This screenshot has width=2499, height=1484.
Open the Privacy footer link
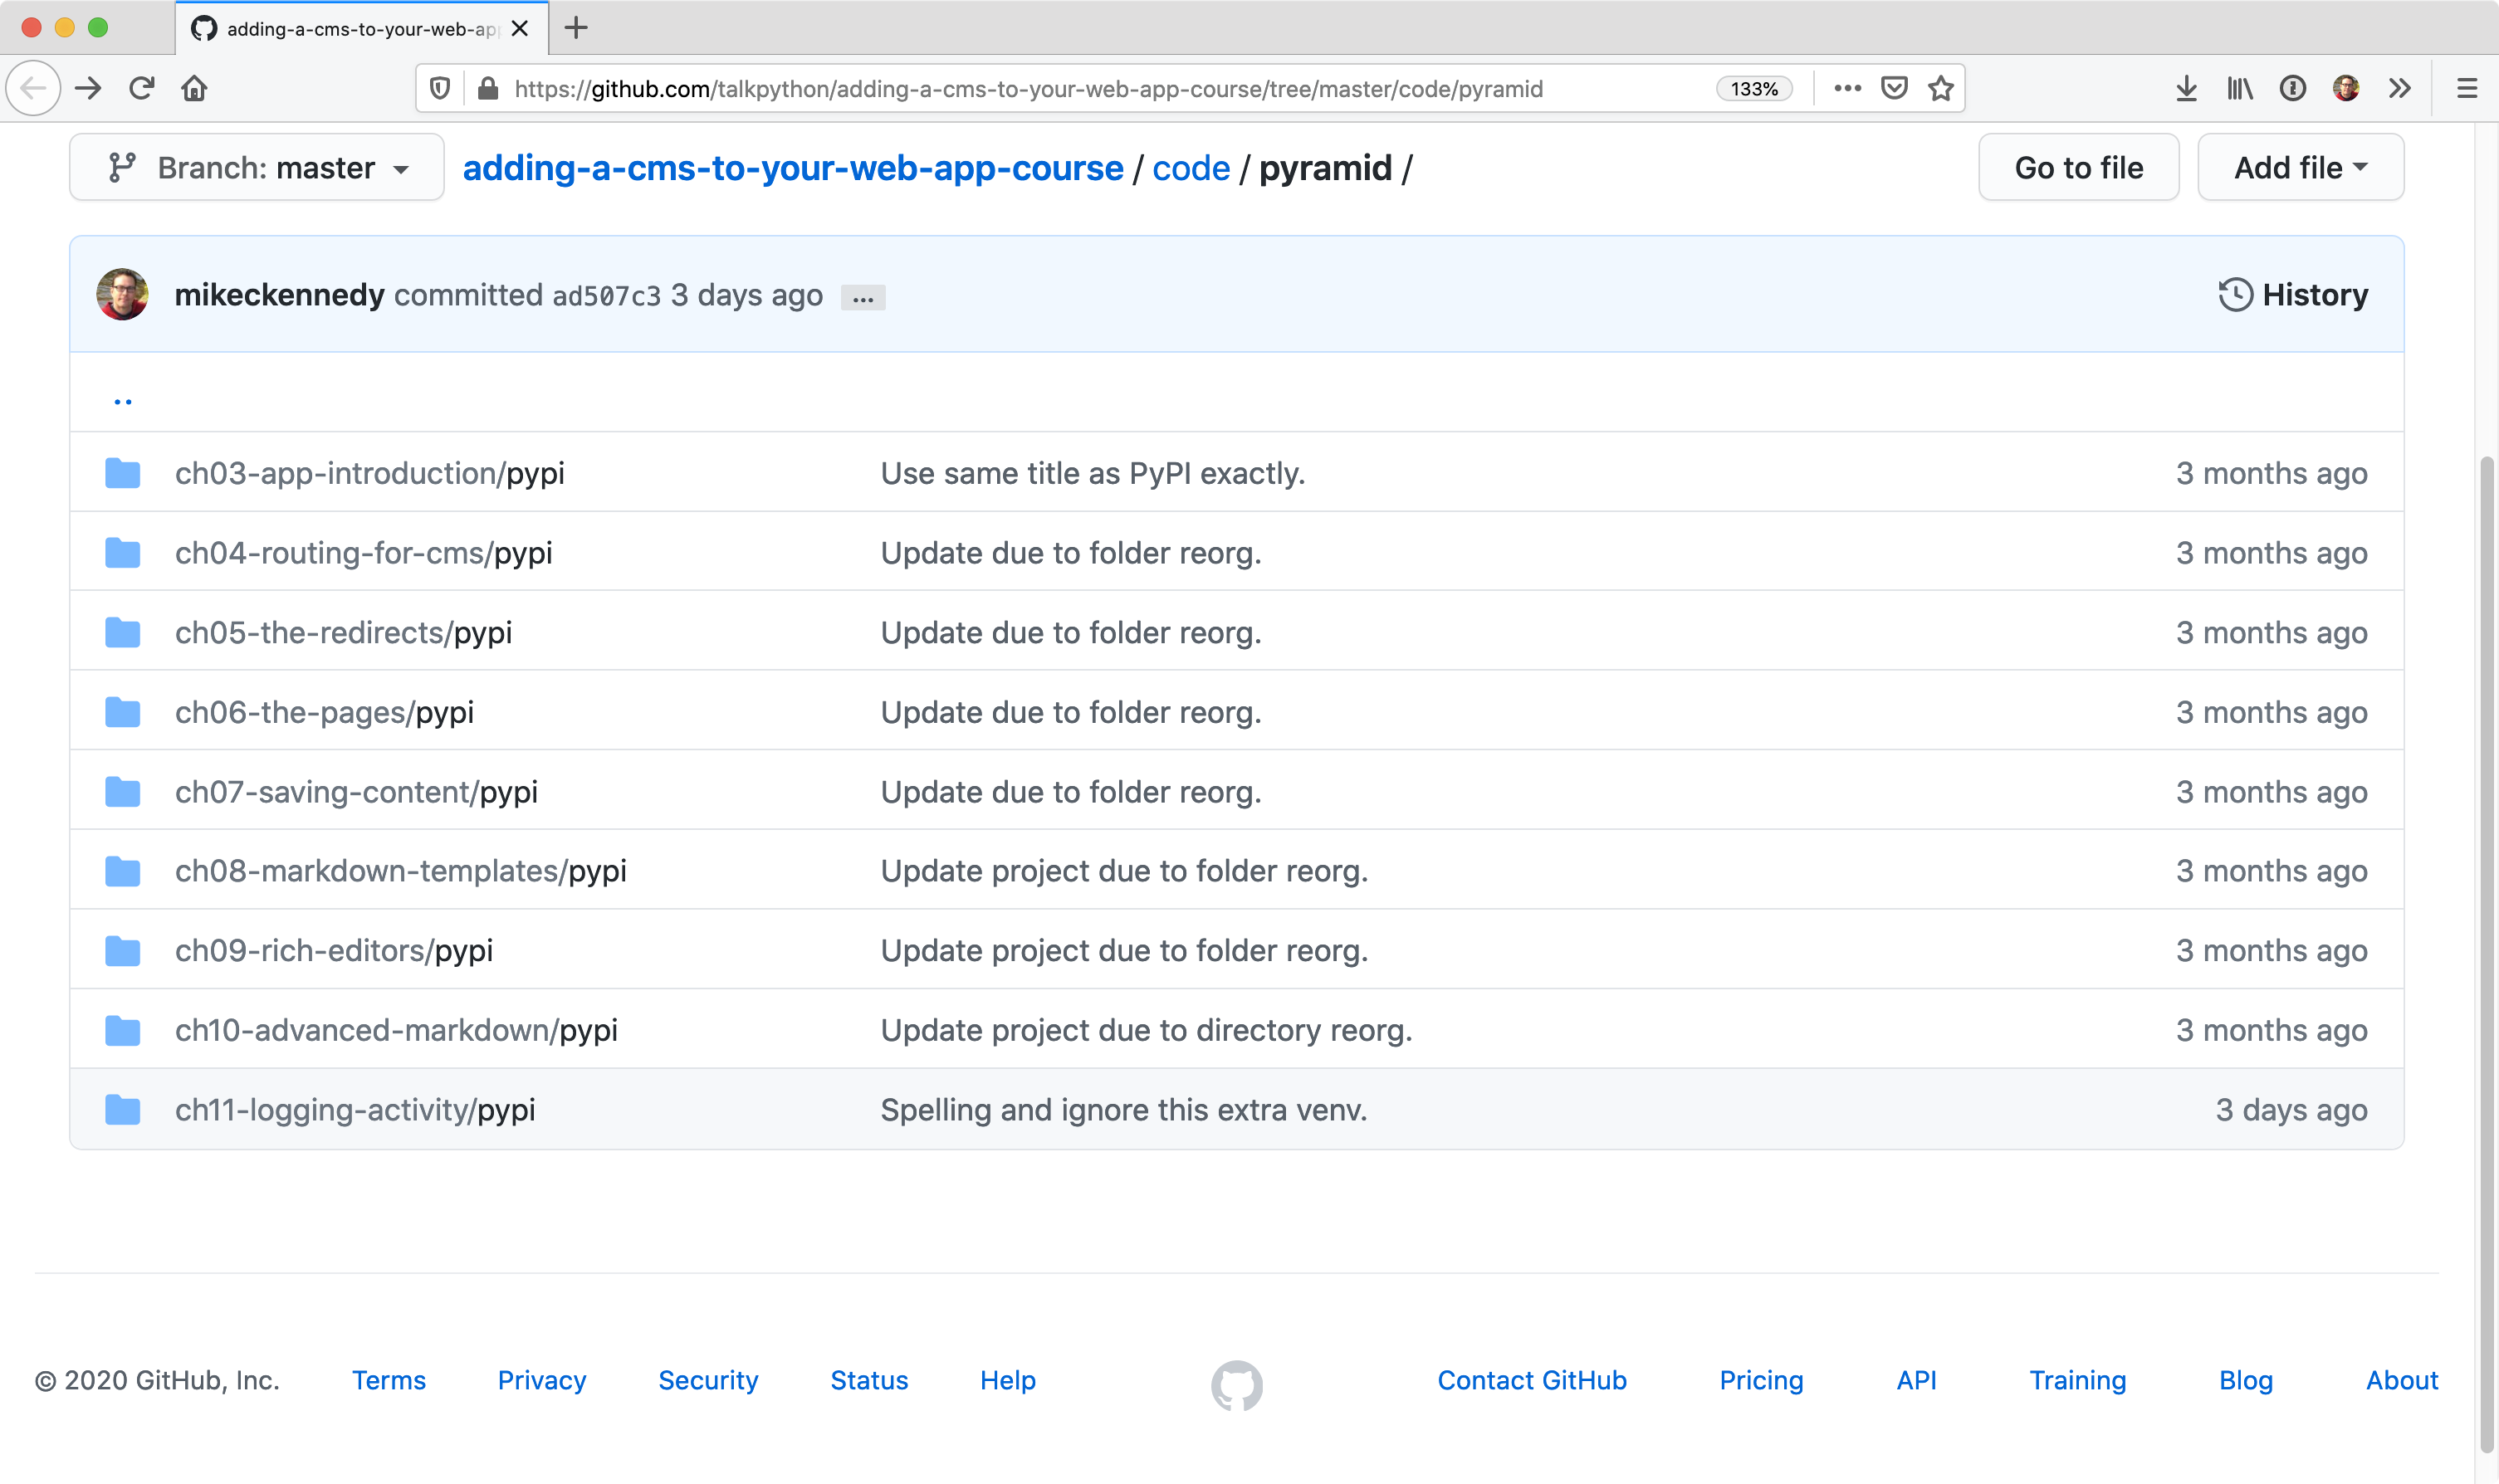click(x=542, y=1381)
